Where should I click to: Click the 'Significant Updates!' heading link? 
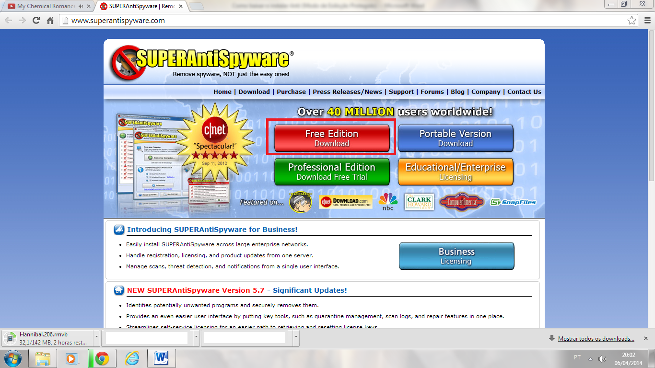[310, 290]
